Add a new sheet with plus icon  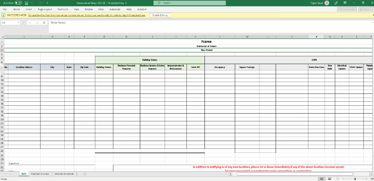click(85, 174)
